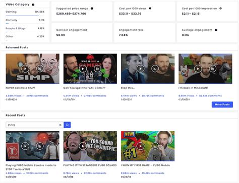Viewport: 239px width, 183px height.
Task: Open Video Category info tooltip icon
Action: pyautogui.click(x=33, y=5)
